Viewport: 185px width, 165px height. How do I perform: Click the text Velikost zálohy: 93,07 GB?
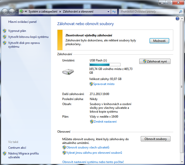coord(105,79)
